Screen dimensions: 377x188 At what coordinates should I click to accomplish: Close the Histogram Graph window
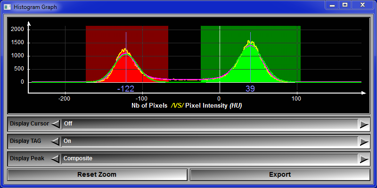(x=363, y=5)
